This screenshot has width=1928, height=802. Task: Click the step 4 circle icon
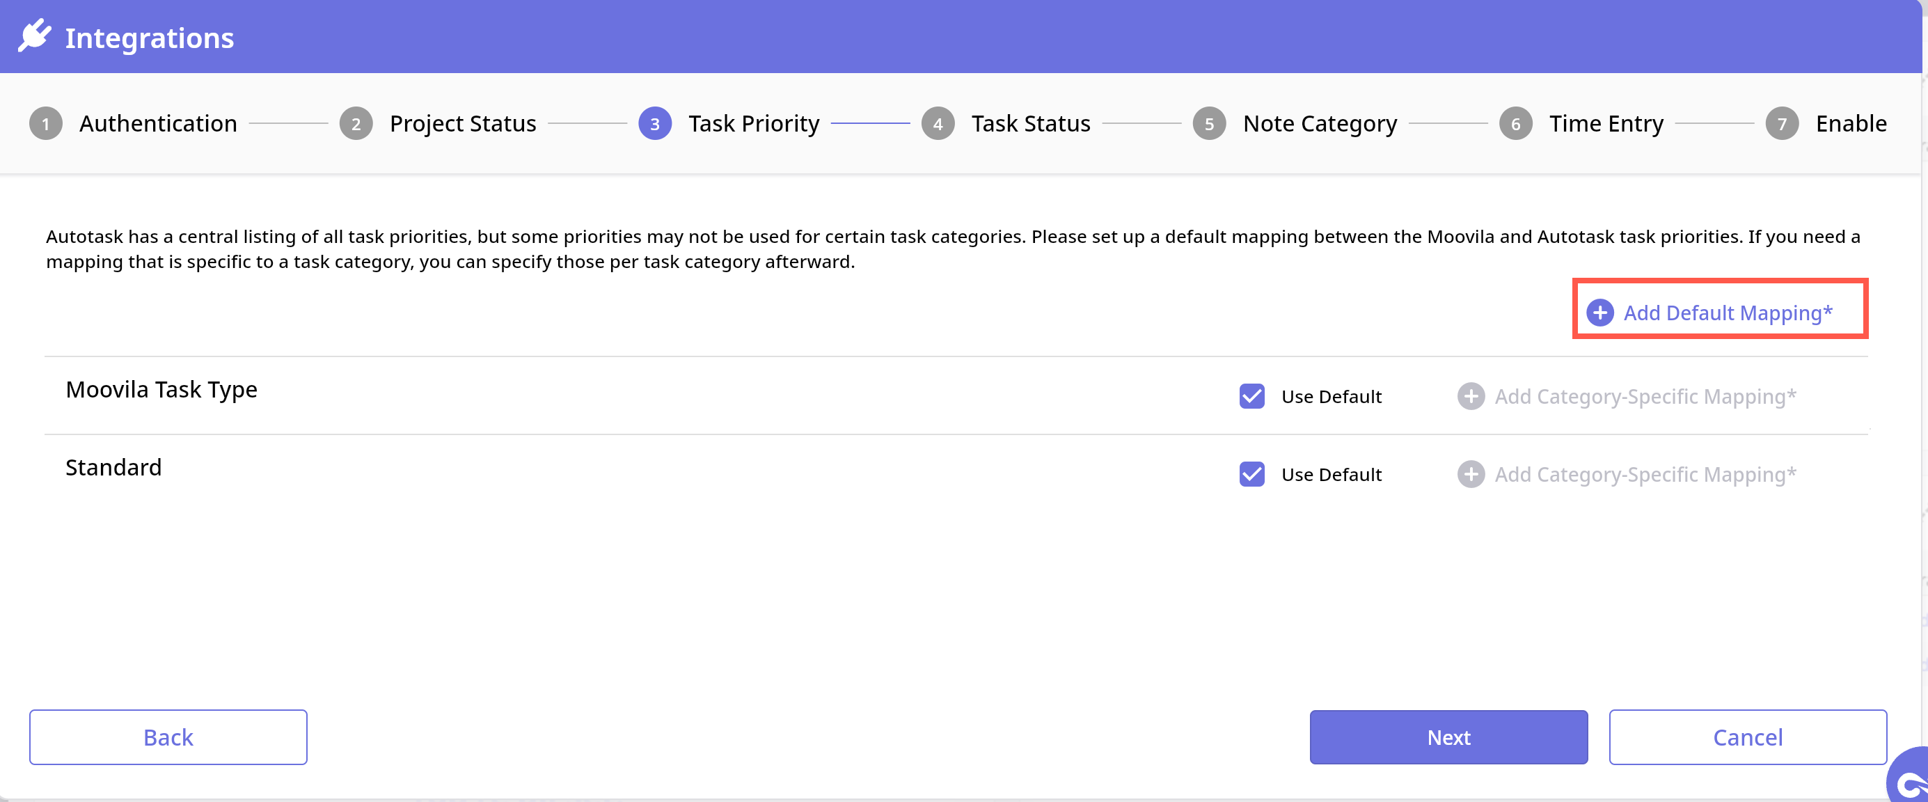point(937,123)
